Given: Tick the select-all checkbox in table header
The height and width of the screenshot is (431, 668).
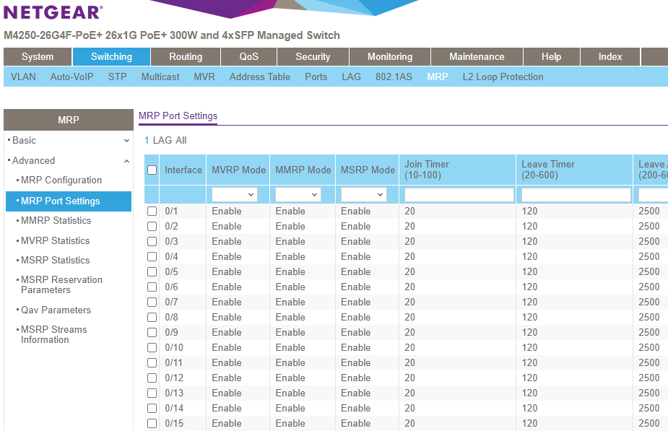Looking at the screenshot, I should point(152,170).
